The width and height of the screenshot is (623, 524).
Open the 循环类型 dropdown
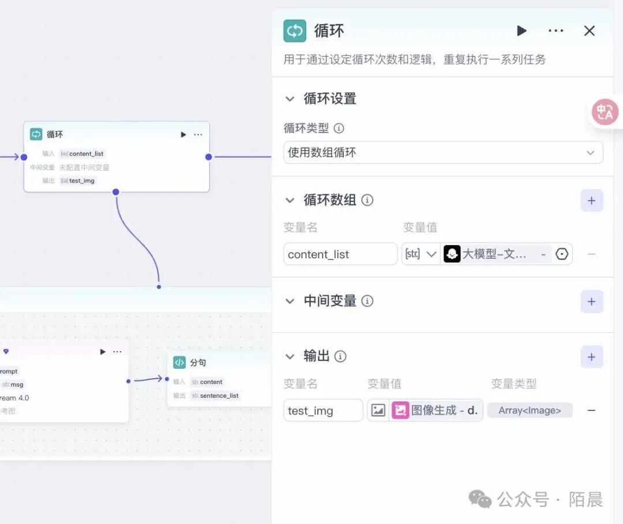point(443,153)
